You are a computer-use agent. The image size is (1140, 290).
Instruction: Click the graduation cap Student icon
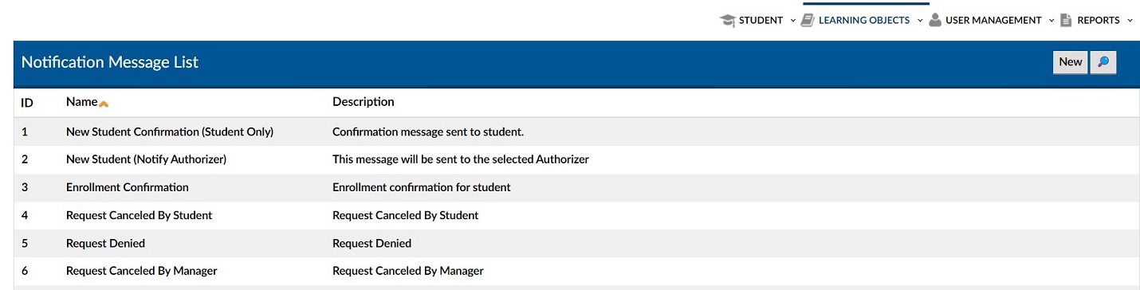coord(727,21)
